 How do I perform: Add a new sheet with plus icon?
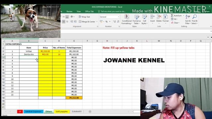(x=90, y=112)
